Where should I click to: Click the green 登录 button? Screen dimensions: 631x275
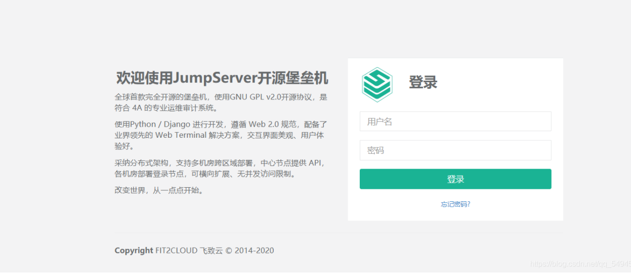point(455,179)
